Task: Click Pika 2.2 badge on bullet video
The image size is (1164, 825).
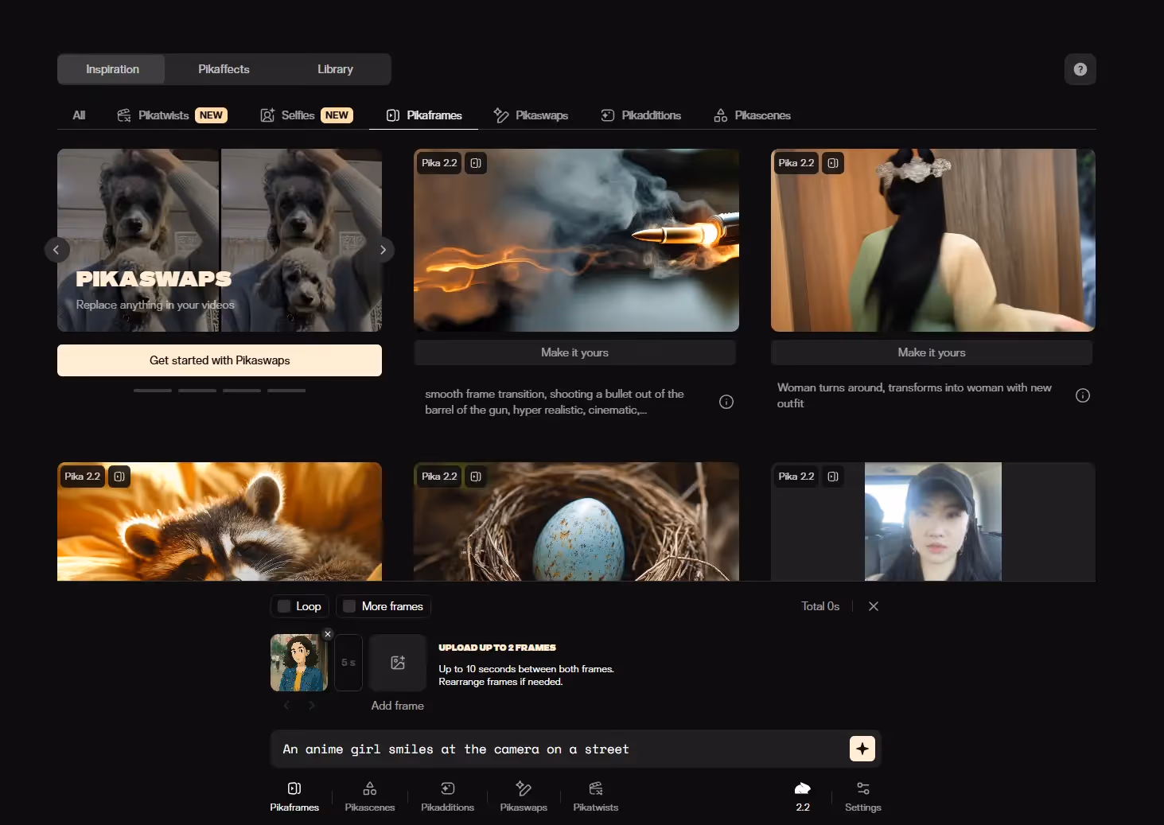Action: pyautogui.click(x=439, y=163)
